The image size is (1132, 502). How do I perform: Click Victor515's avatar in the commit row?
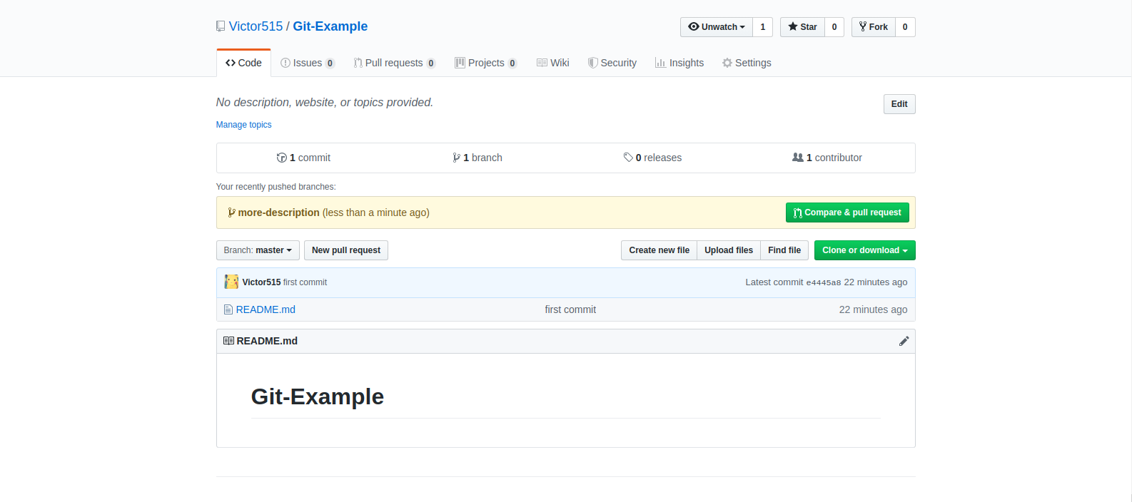point(231,282)
